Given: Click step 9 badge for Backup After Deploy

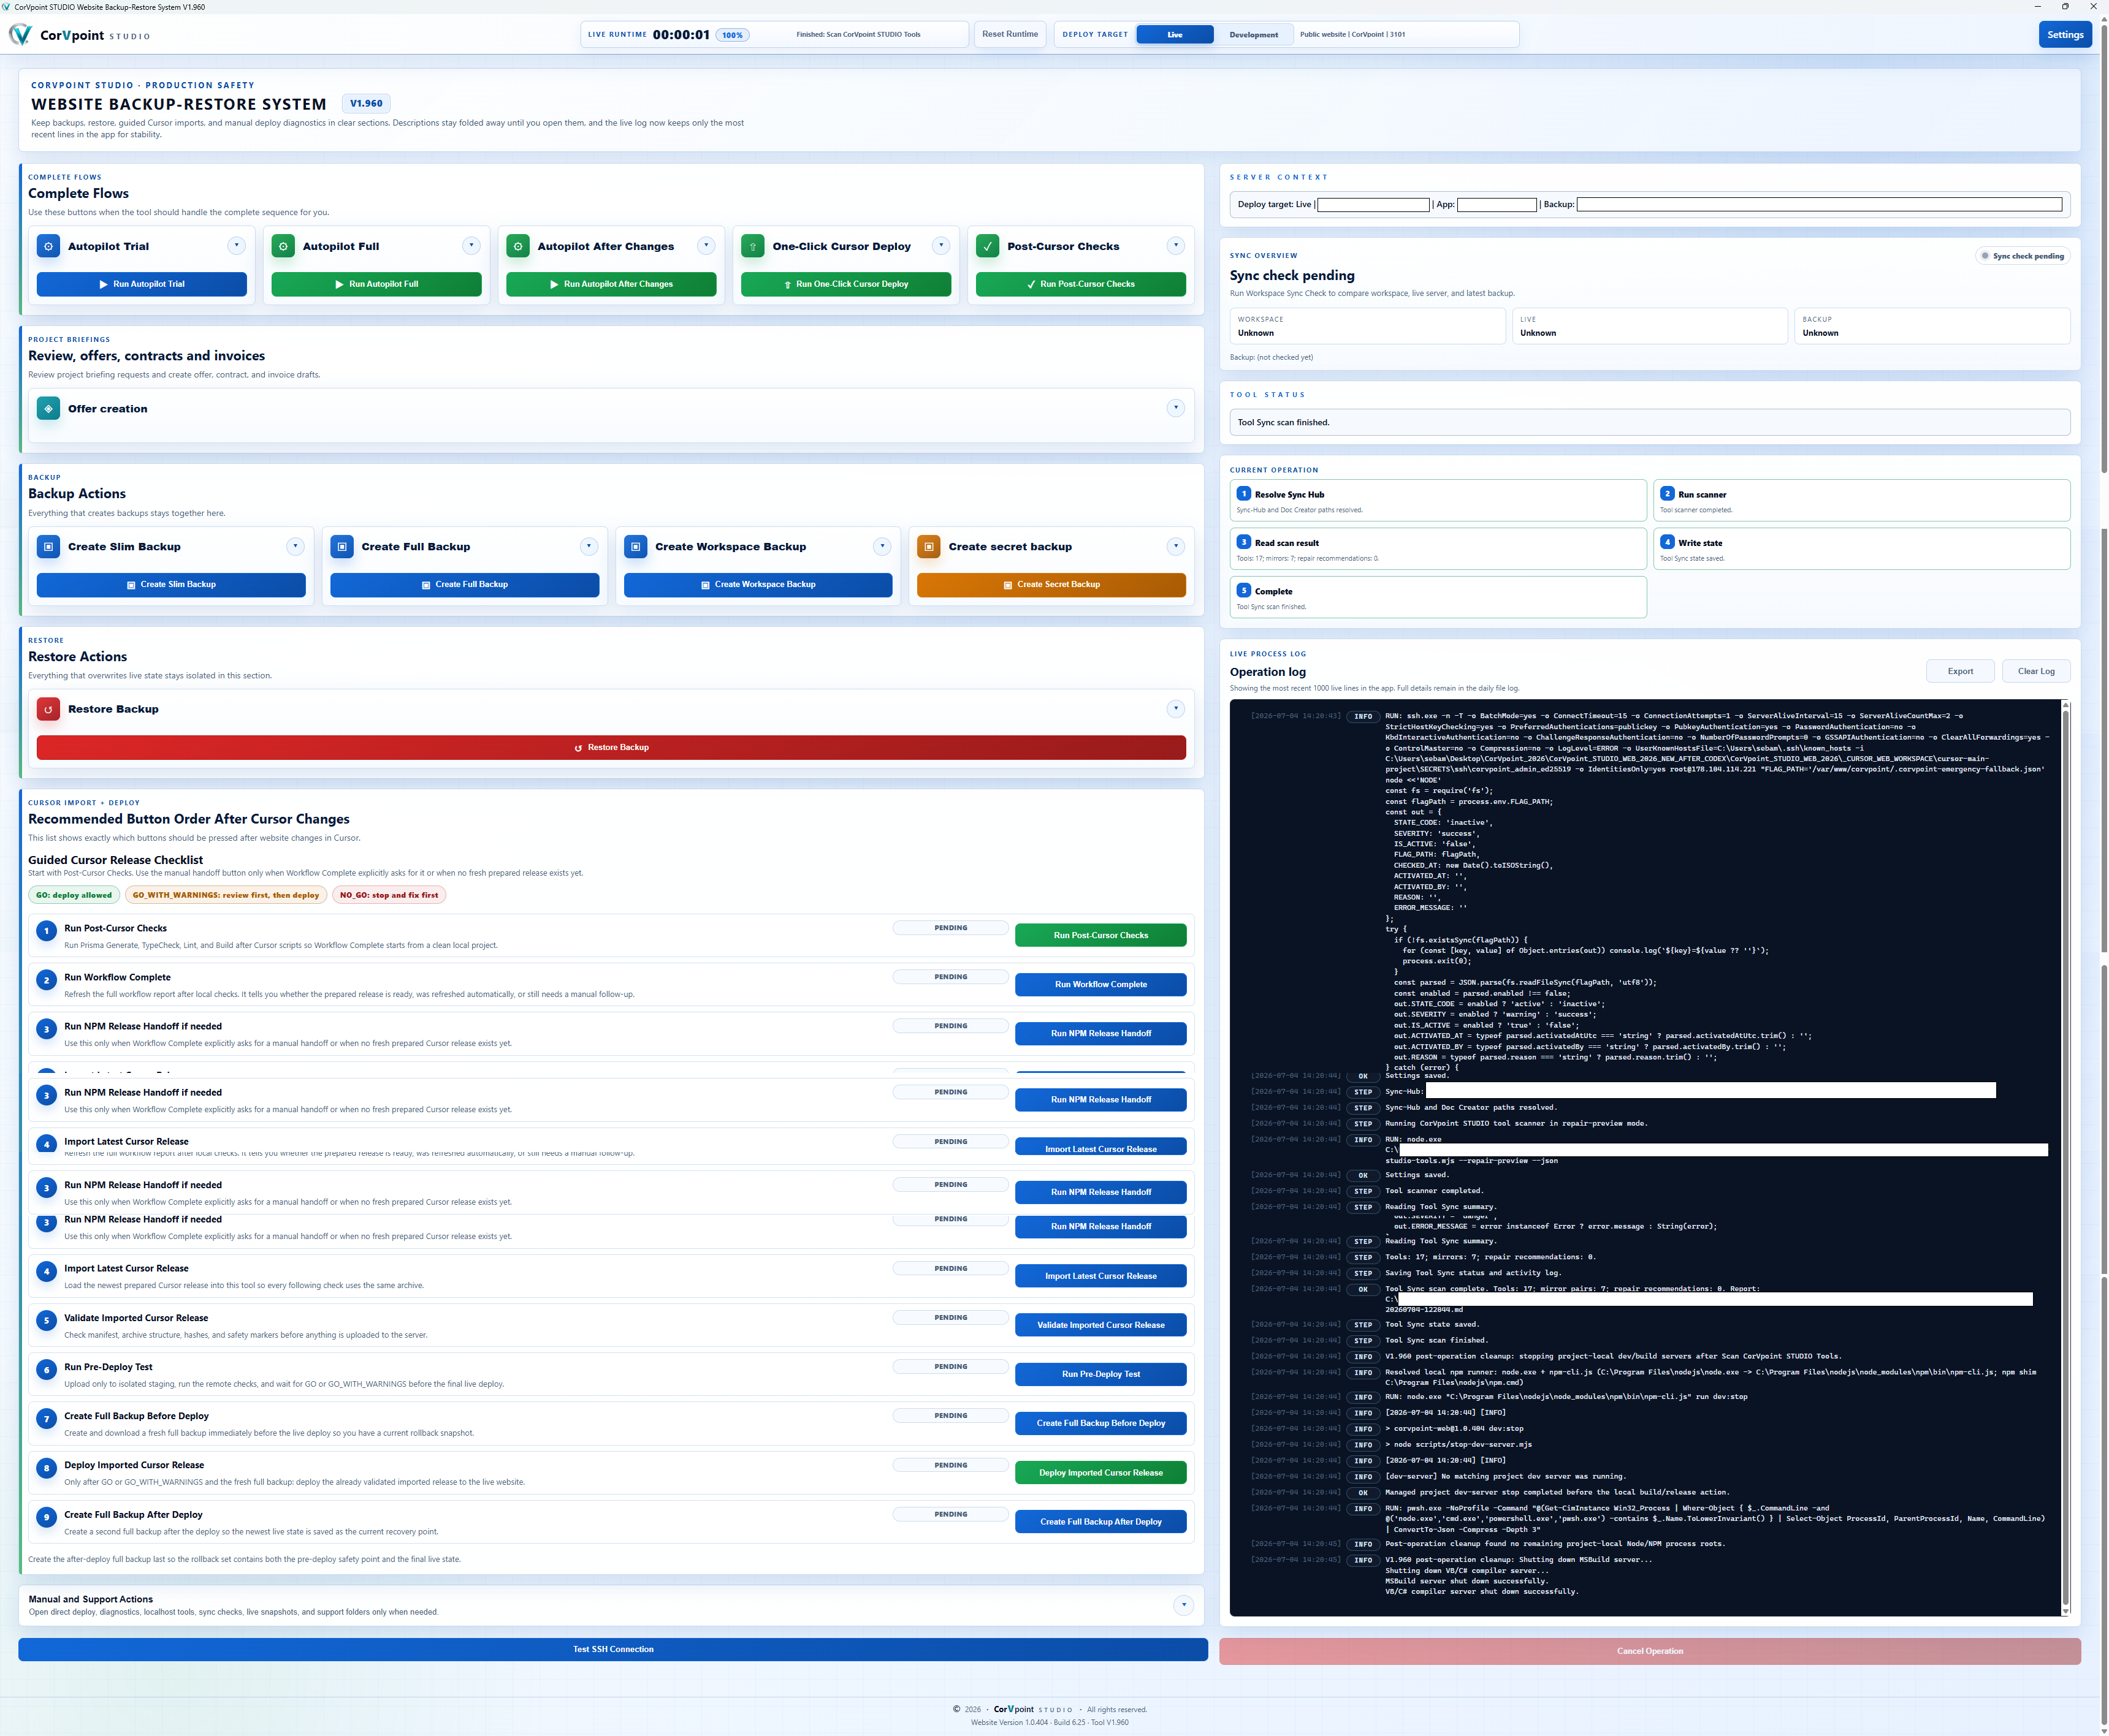Looking at the screenshot, I should tap(46, 1517).
